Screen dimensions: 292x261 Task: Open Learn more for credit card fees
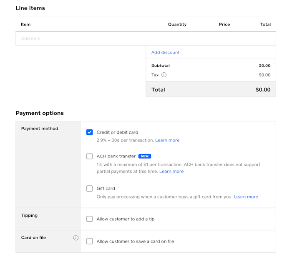point(167,140)
